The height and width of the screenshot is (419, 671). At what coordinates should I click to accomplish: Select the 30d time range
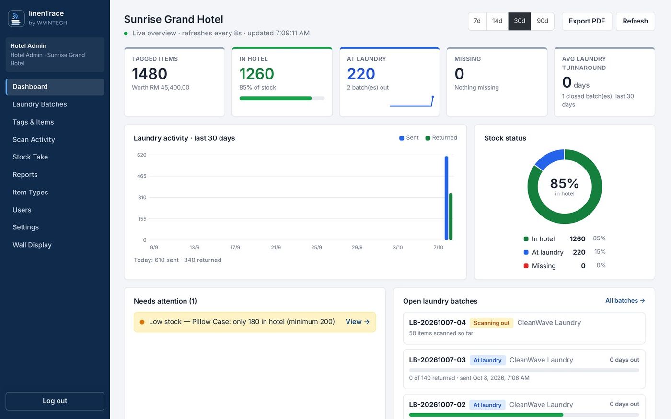coord(520,21)
